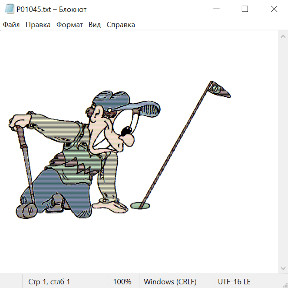The width and height of the screenshot is (288, 288).
Task: Maximize the Notepad window
Action: point(245,9)
